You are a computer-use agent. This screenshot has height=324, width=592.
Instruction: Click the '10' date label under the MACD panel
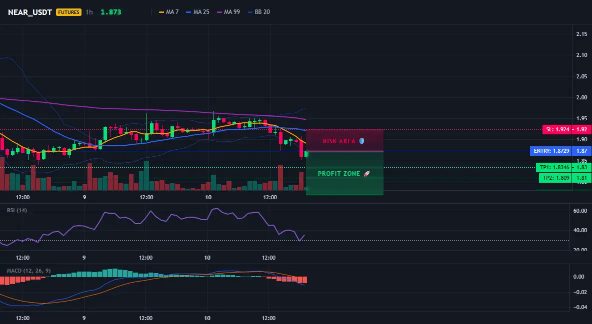pos(207,318)
